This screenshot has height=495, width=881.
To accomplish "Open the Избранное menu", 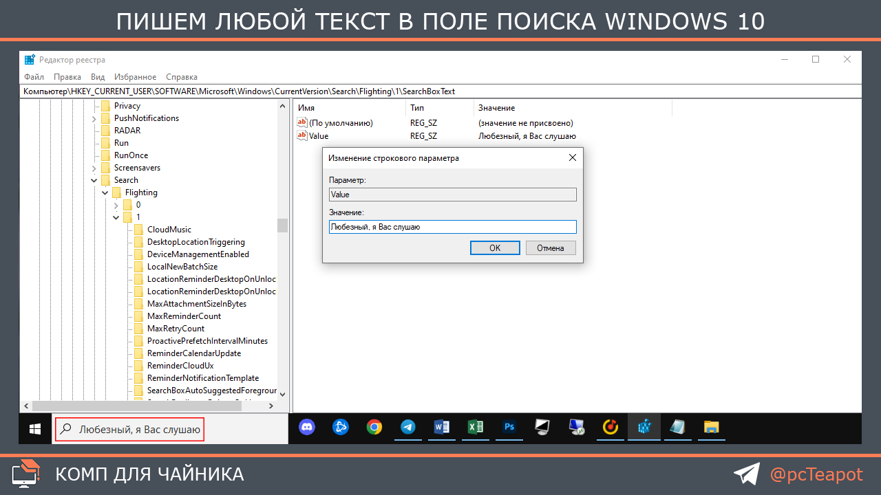I will [136, 77].
